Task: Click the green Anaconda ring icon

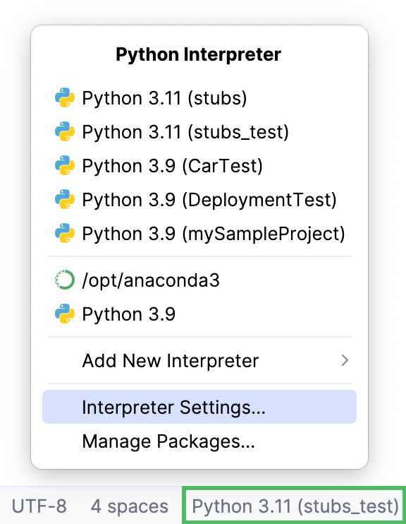Action: tap(65, 280)
